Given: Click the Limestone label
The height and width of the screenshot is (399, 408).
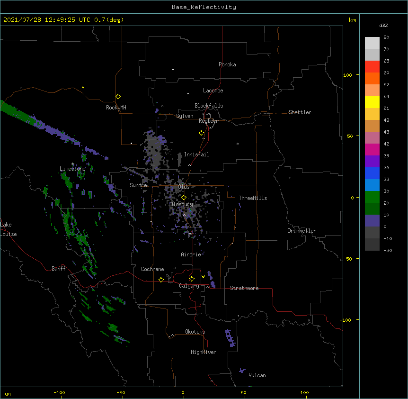Looking at the screenshot, I should [72, 169].
